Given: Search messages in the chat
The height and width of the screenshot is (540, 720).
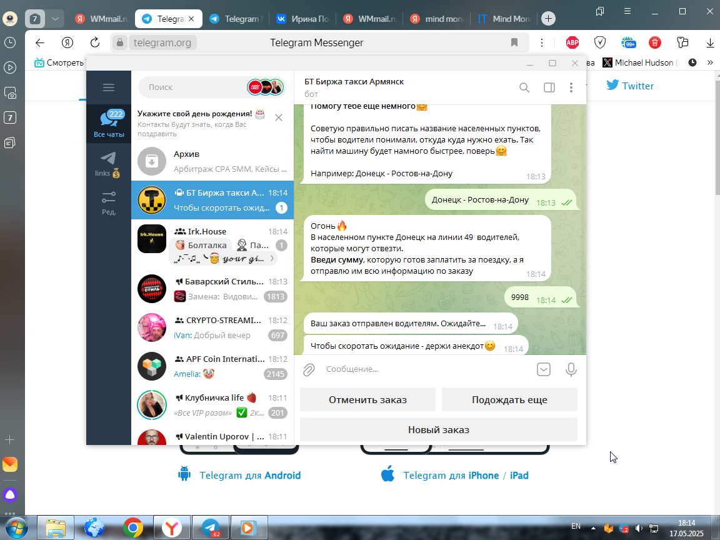Looking at the screenshot, I should (524, 87).
